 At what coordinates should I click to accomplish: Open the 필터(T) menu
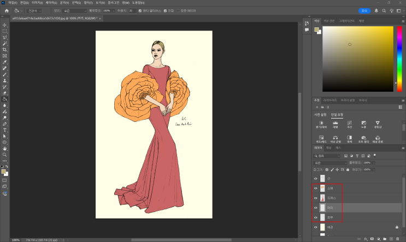(88, 3)
